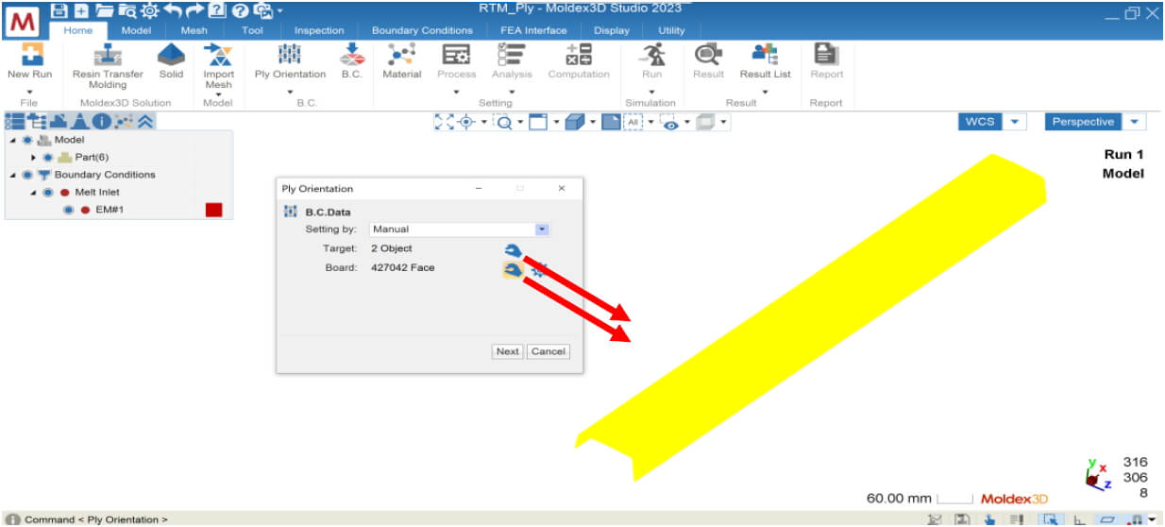The width and height of the screenshot is (1165, 527).
Task: Click the Redo arrow in title bar
Action: (x=194, y=10)
